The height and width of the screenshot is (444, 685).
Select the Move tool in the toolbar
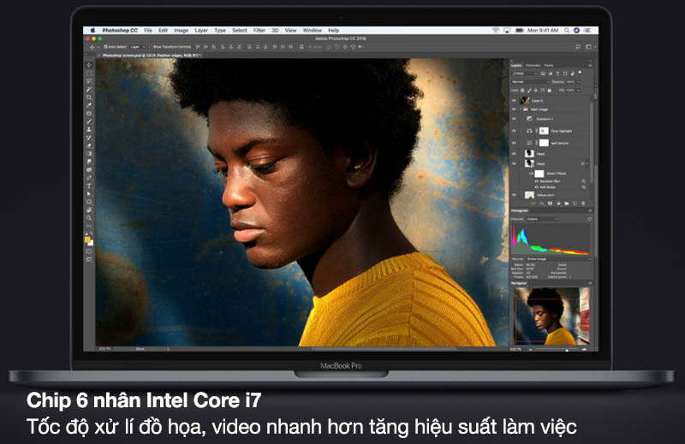[89, 65]
